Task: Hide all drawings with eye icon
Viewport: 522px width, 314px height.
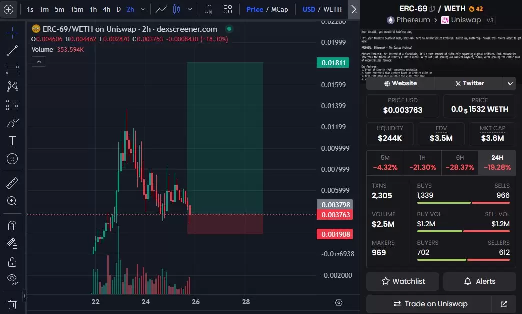Action: (12, 280)
